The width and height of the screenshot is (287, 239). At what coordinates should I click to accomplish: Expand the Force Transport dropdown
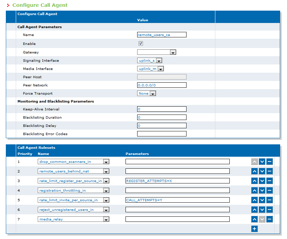tap(146, 94)
